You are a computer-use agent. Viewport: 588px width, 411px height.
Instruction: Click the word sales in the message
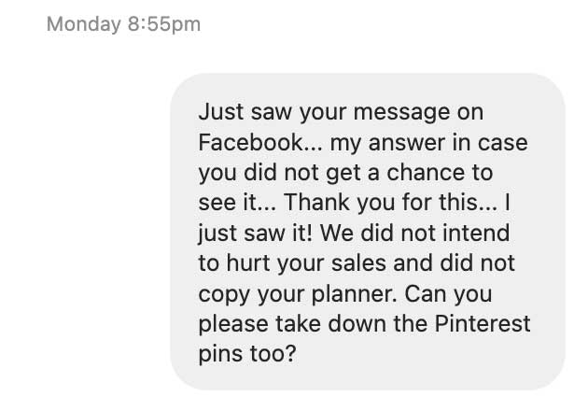pos(358,263)
